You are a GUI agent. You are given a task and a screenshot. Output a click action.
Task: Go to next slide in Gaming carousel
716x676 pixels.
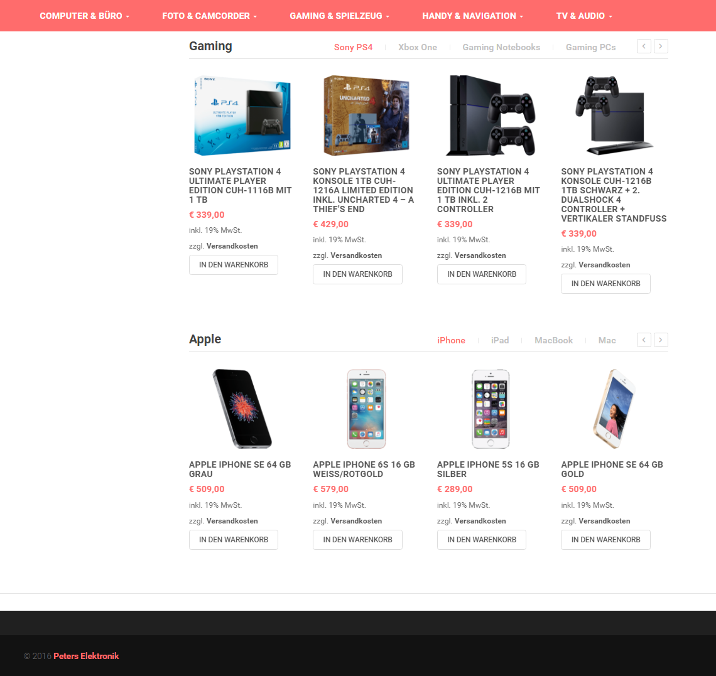(x=661, y=46)
